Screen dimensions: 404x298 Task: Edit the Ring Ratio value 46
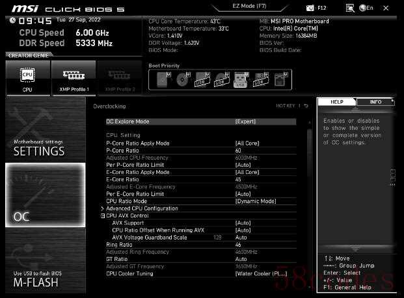click(238, 245)
